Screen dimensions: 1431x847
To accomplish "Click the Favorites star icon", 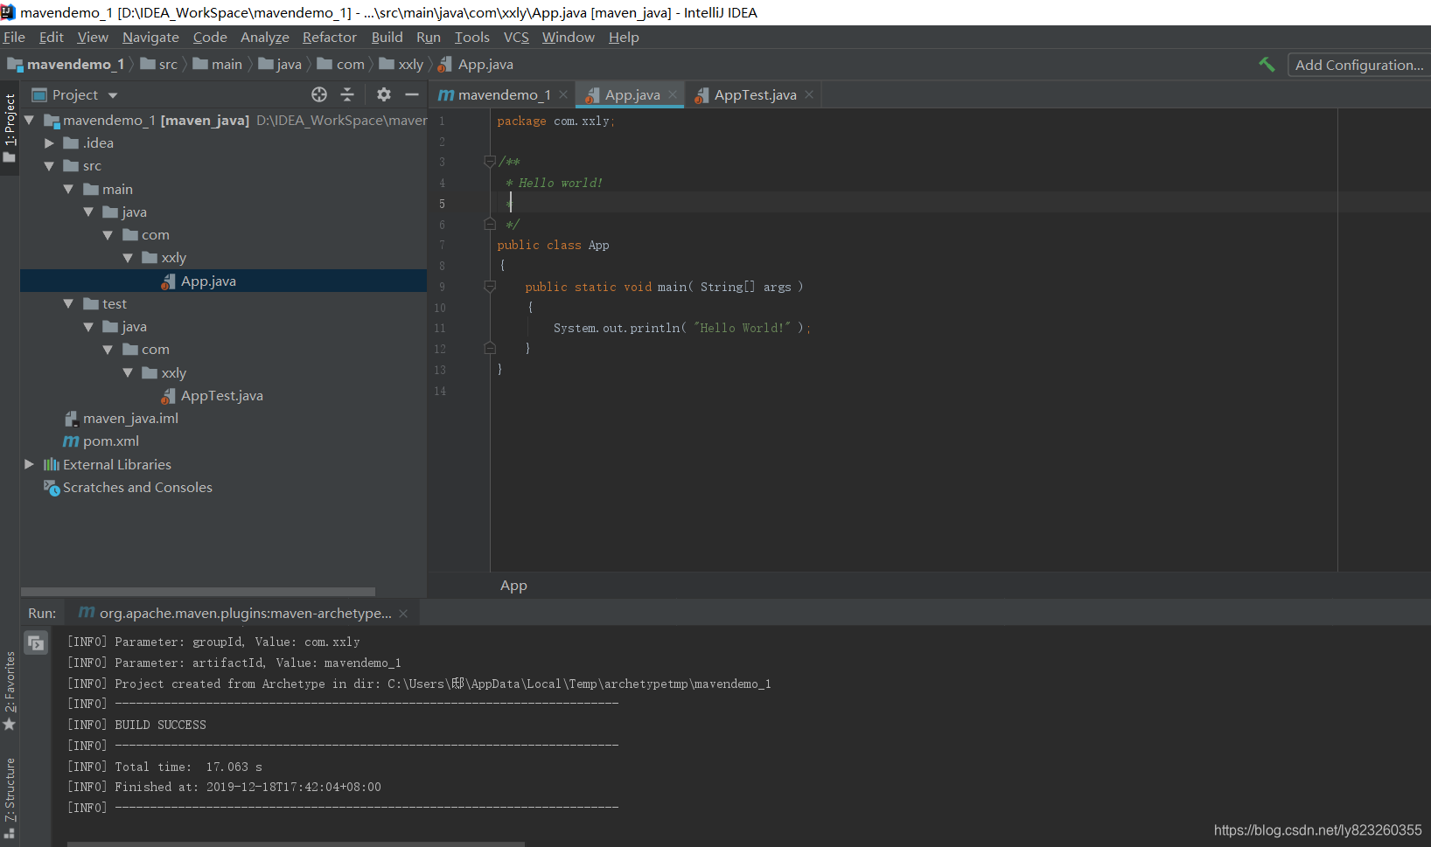I will tap(10, 724).
